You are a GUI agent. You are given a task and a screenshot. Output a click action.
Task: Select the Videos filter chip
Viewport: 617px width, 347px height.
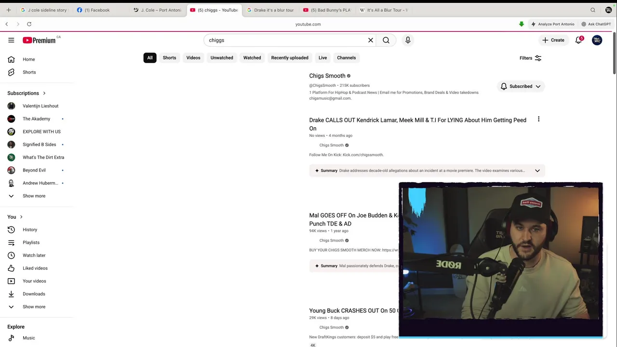[x=193, y=58]
